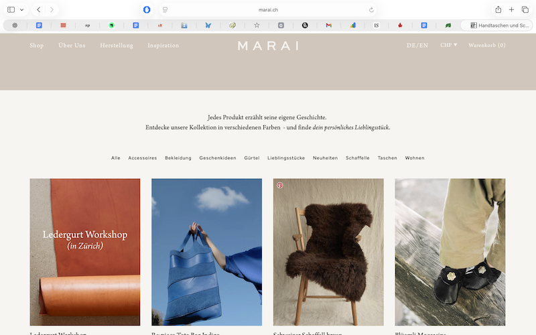The image size is (536, 335).
Task: Switch to the Google Ads pinned tab
Action: click(353, 25)
